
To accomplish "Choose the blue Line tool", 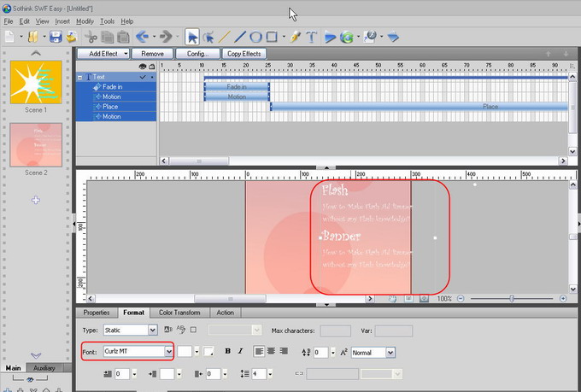I will pyautogui.click(x=240, y=37).
